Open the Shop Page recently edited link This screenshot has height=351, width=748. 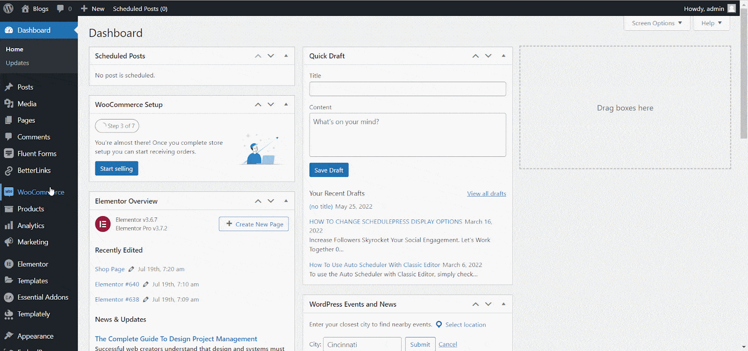pos(110,269)
